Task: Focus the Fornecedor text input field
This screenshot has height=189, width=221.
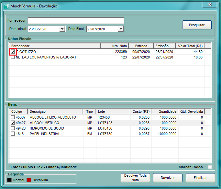Action: pyautogui.click(x=76, y=21)
